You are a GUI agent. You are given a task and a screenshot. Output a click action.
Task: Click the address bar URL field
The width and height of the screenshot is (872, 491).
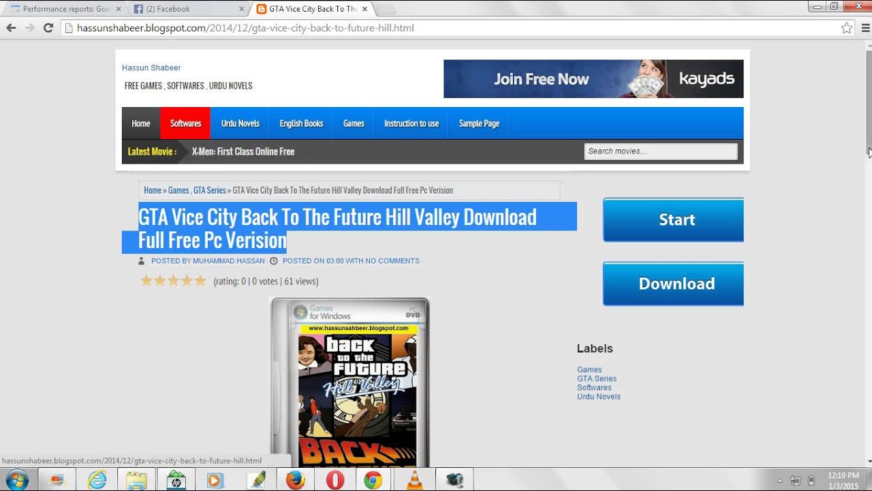click(x=450, y=28)
